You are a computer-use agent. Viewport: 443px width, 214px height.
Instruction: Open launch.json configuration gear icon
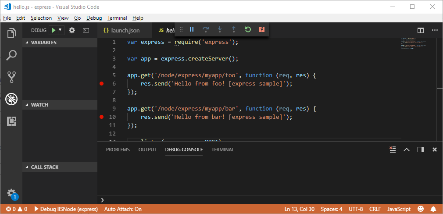click(x=72, y=30)
